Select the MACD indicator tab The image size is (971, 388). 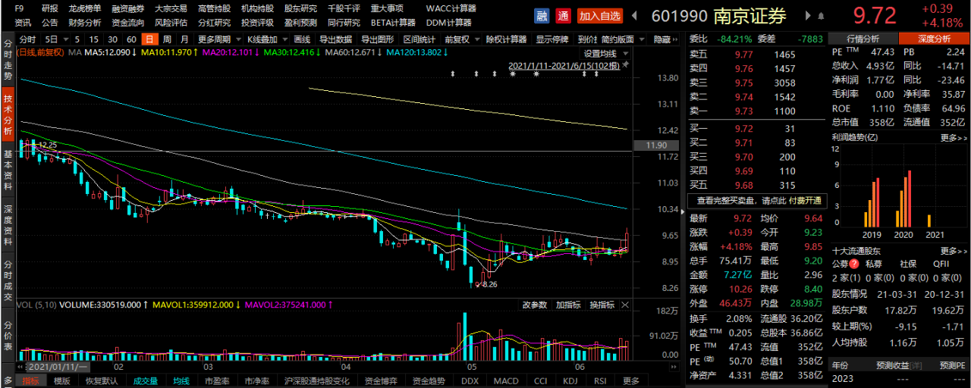coord(505,380)
